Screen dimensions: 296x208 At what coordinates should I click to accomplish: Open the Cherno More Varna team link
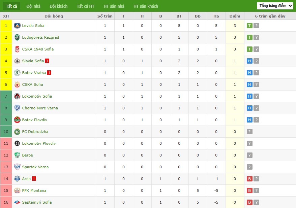(x=40, y=108)
